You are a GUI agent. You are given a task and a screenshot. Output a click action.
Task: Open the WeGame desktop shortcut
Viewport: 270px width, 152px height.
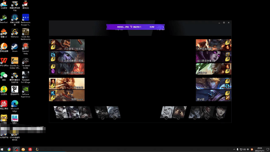(15, 33)
